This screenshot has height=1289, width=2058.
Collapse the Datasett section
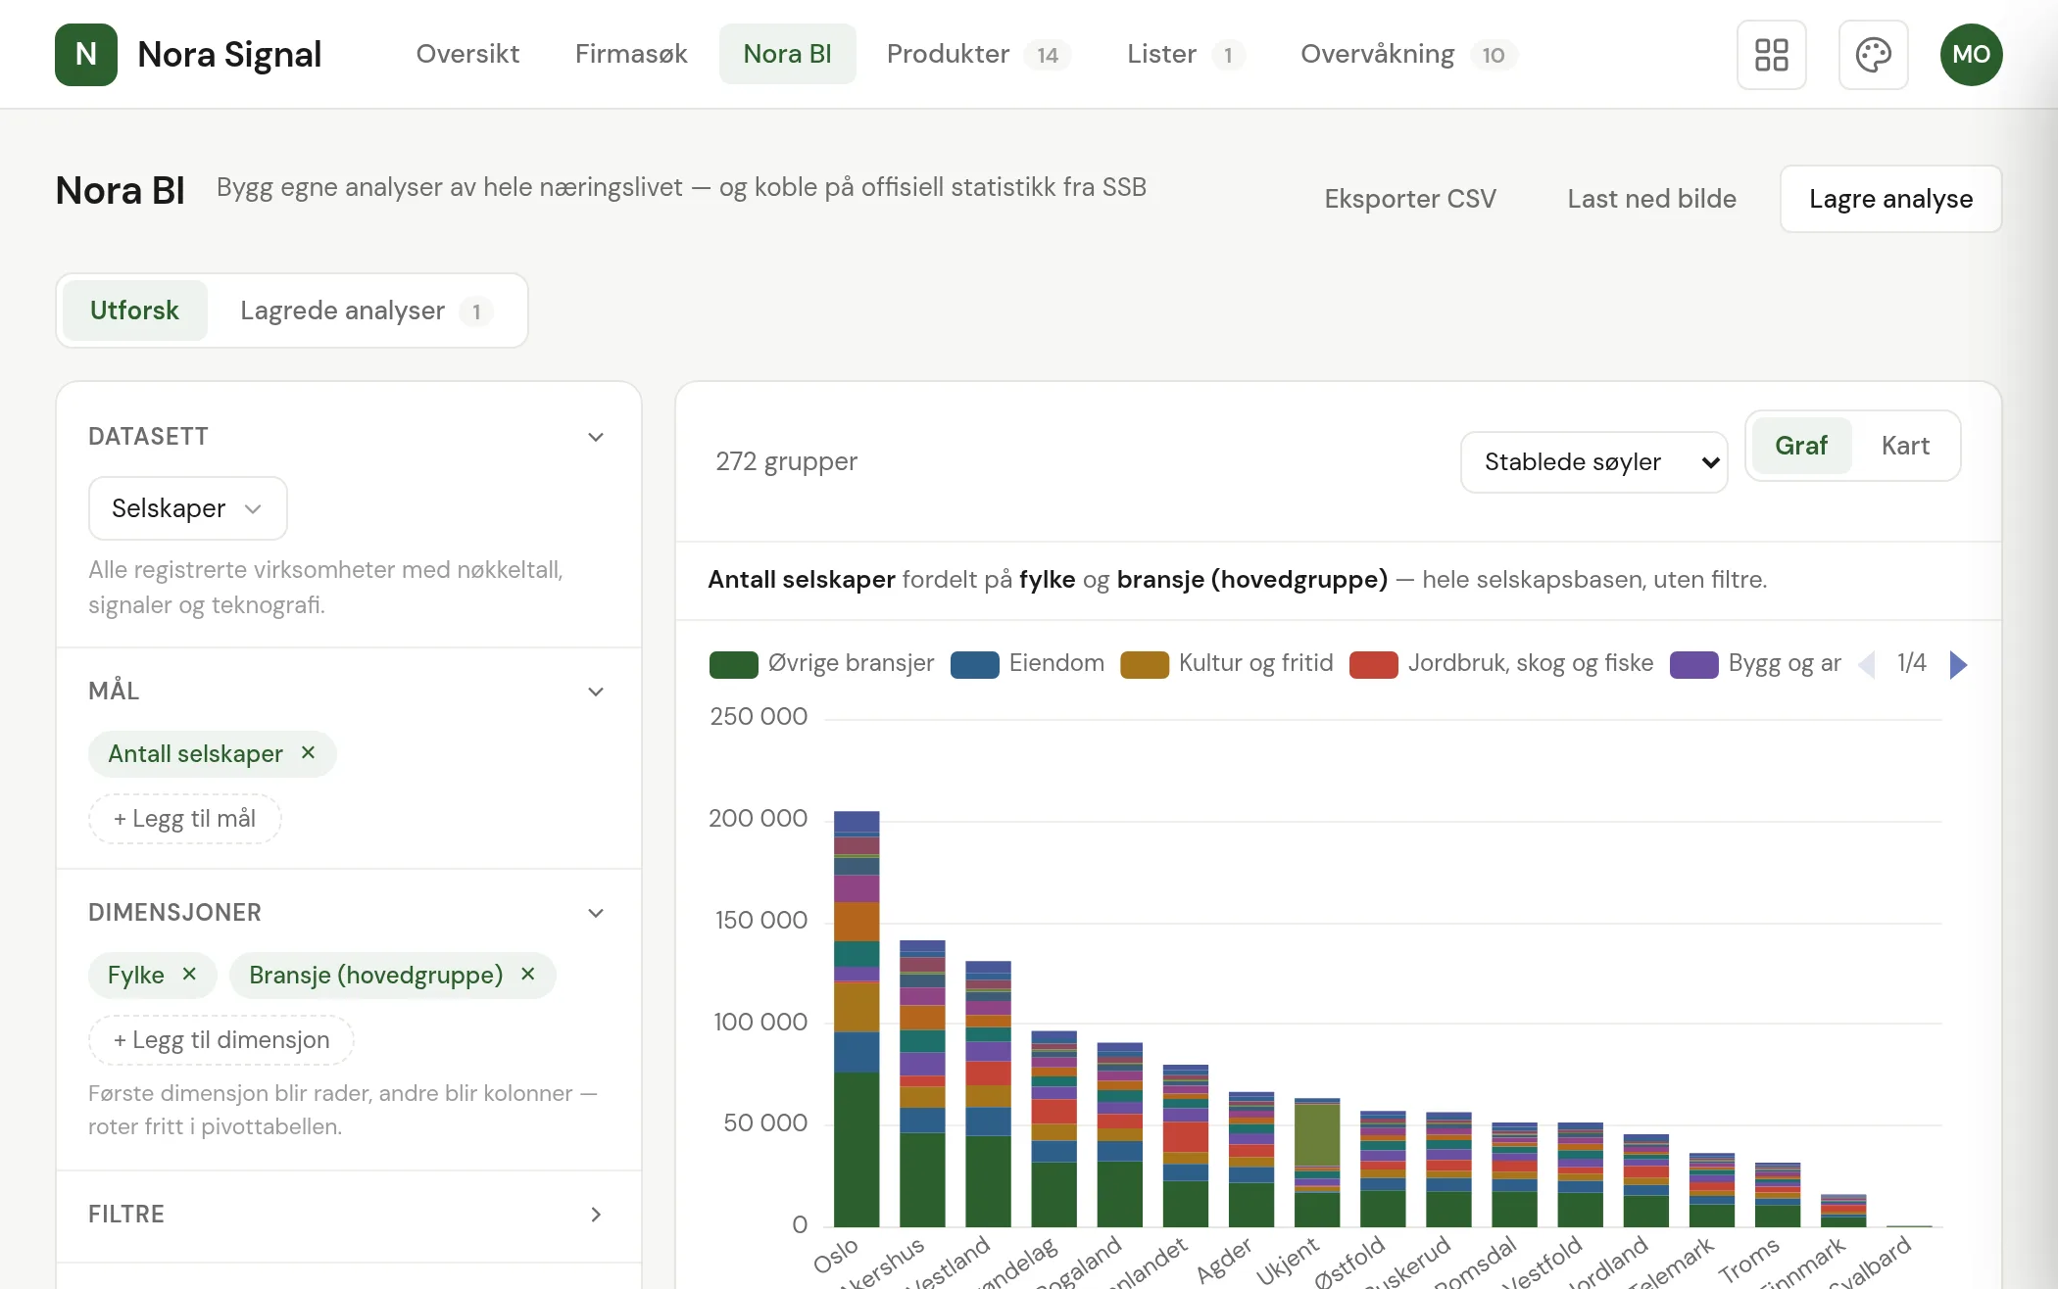click(x=595, y=437)
